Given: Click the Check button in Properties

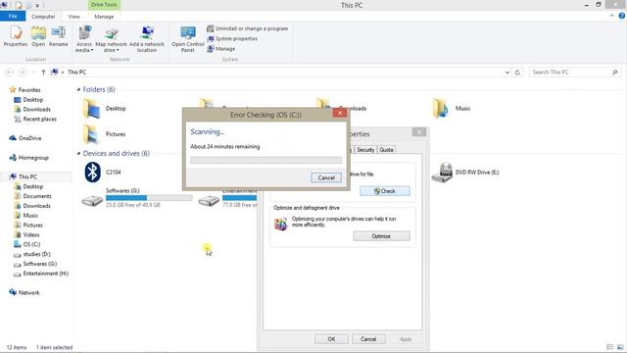Looking at the screenshot, I should tap(385, 191).
